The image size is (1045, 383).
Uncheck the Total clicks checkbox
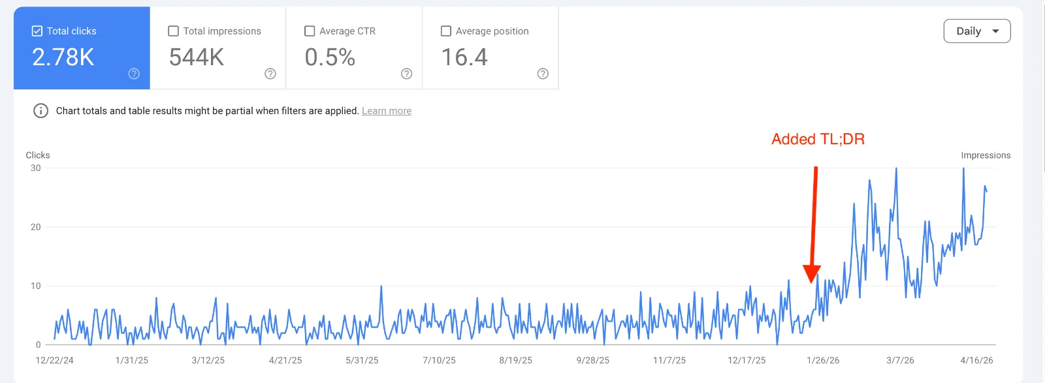[x=37, y=31]
